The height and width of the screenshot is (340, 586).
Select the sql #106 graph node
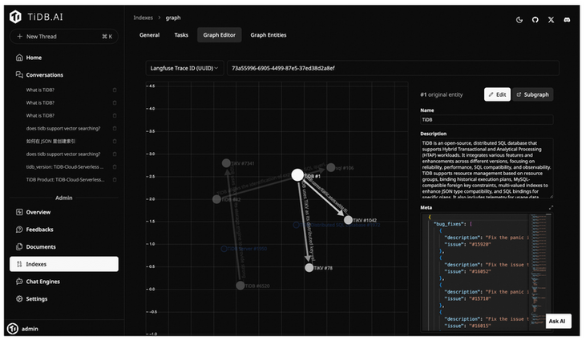pyautogui.click(x=331, y=167)
